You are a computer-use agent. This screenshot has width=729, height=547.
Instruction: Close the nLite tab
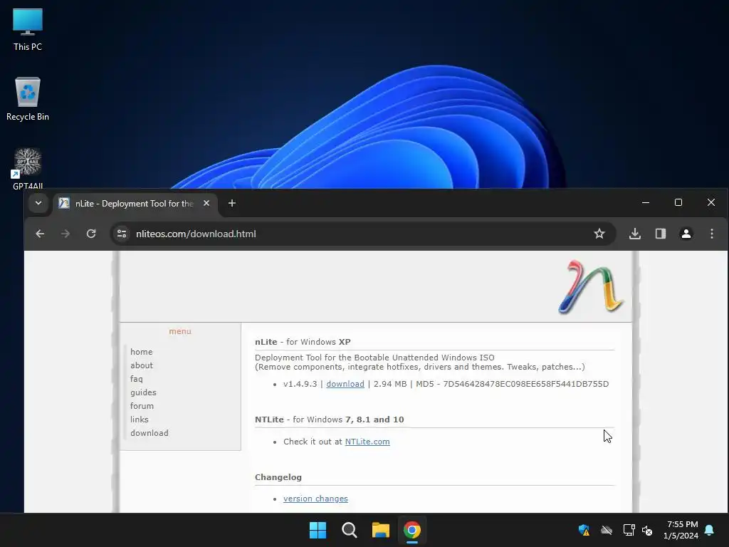[x=206, y=203]
